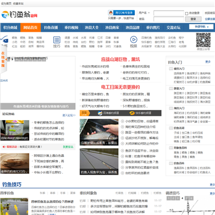Open the yellow flowers thumbnail in 四季钓鱼
Screen dimensions: 215x215
click(x=14, y=207)
